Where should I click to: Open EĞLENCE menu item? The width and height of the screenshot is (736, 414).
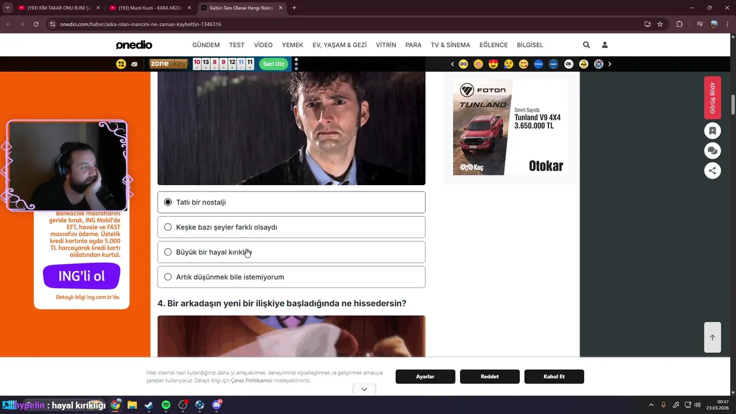pos(493,45)
